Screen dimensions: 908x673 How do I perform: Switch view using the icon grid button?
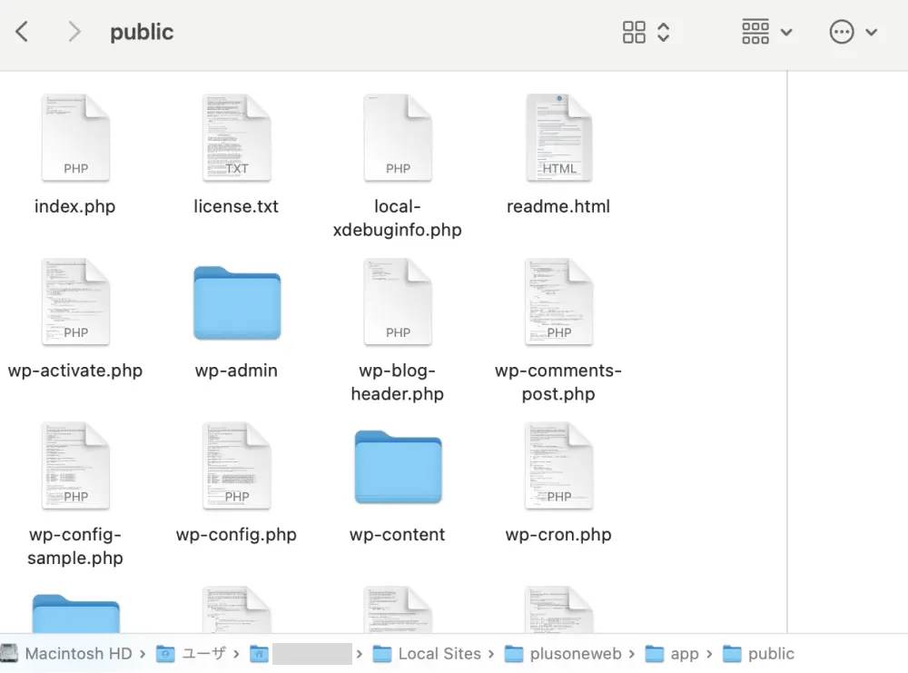click(x=634, y=33)
